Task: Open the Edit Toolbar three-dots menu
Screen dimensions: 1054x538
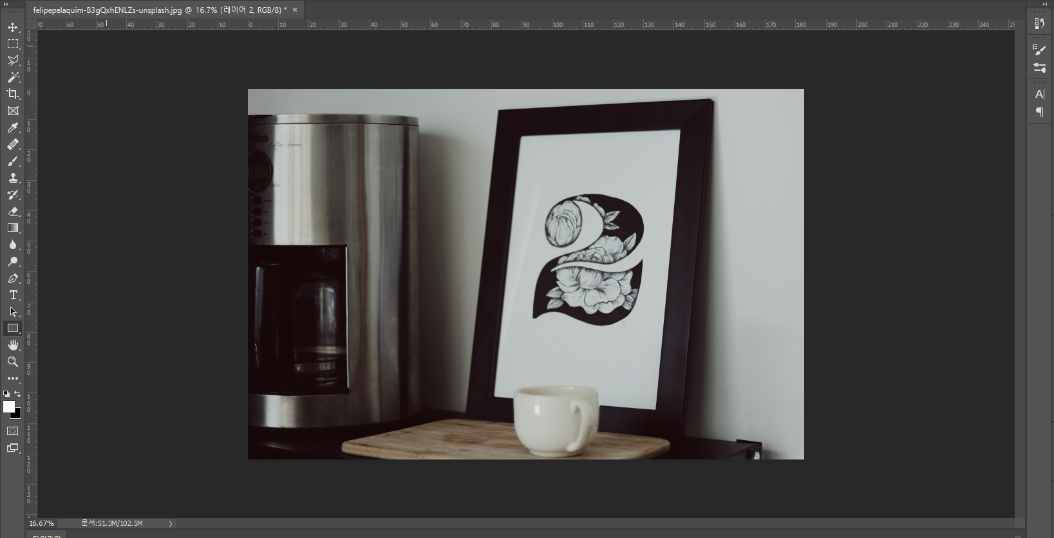Action: coord(13,378)
